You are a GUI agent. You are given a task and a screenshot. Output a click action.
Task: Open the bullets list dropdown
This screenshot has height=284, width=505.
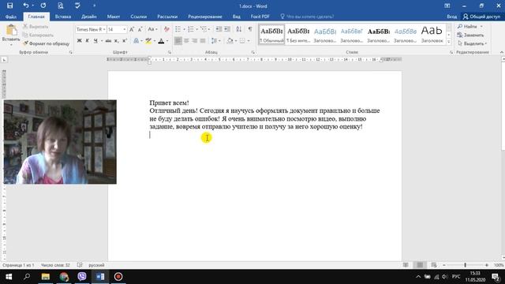pyautogui.click(x=184, y=29)
